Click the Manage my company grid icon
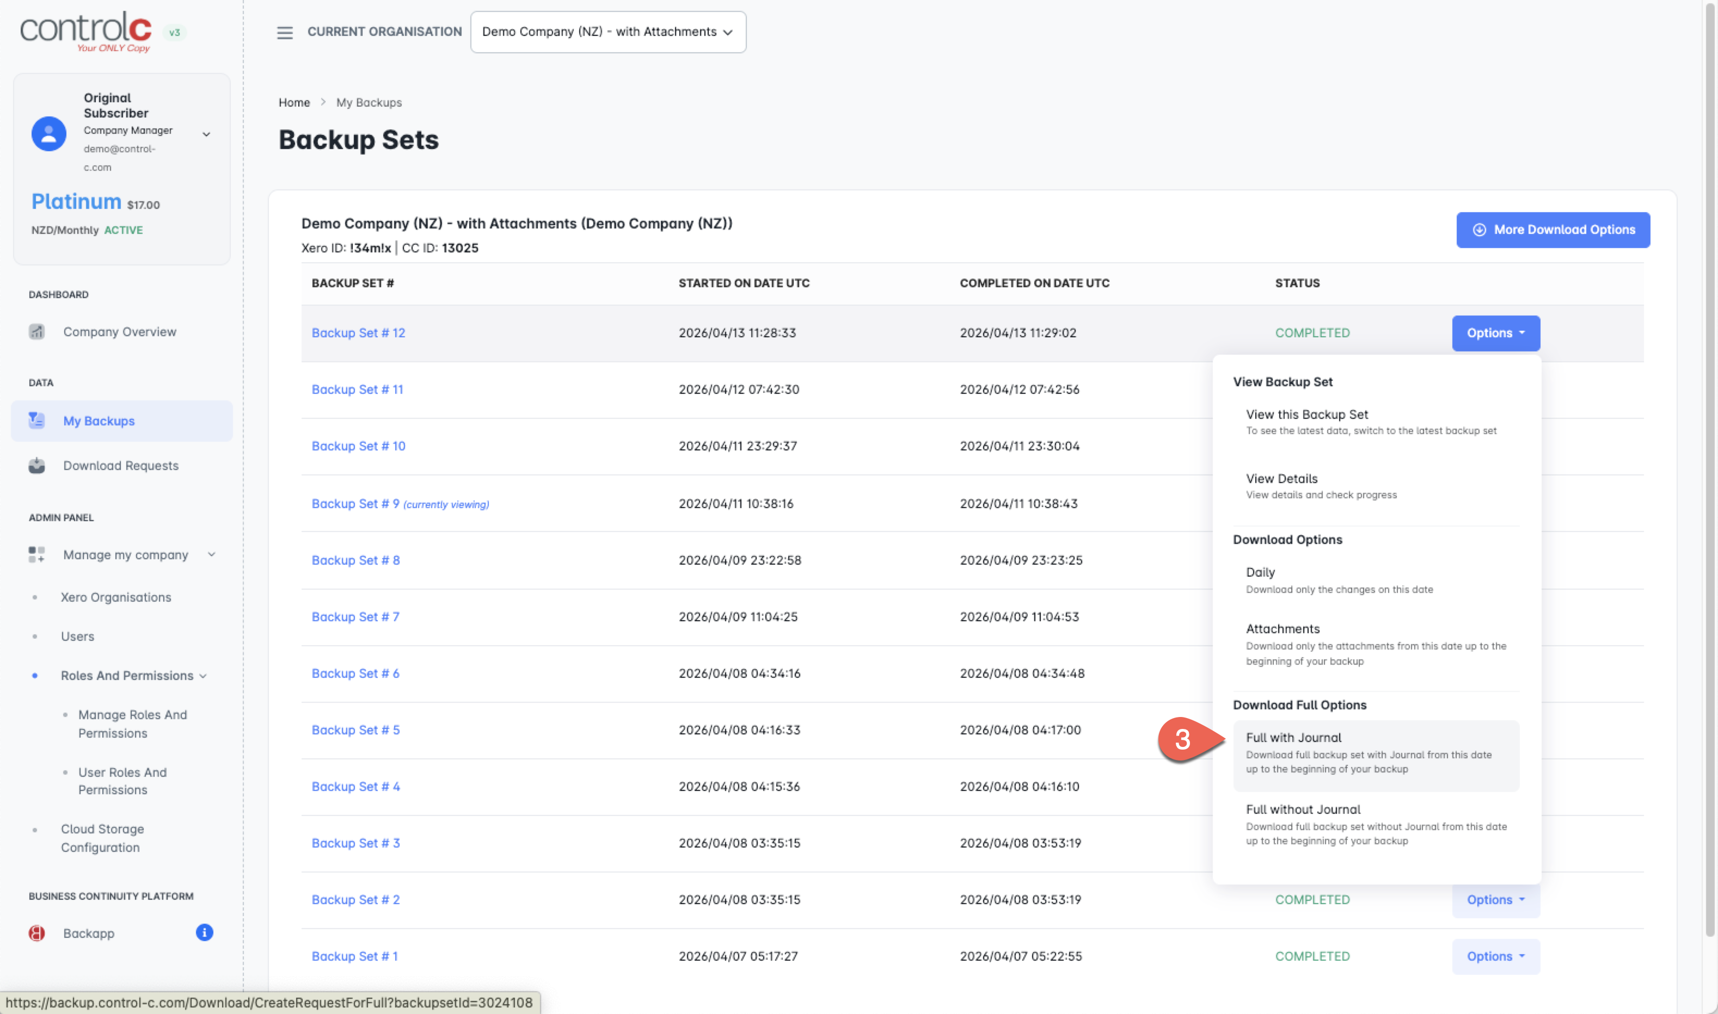The image size is (1718, 1014). (x=37, y=554)
